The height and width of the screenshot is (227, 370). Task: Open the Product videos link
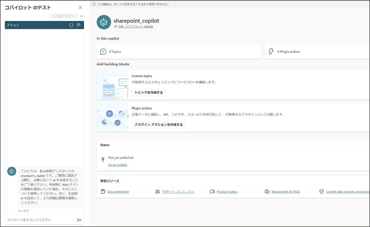227,192
